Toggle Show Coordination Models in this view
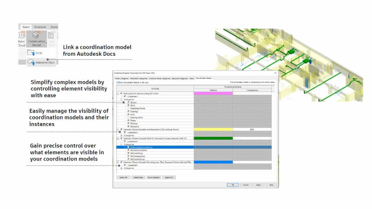 (117, 82)
